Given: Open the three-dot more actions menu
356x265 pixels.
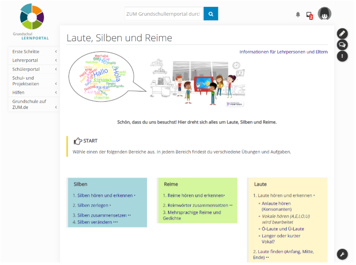Looking at the screenshot, I should point(342,56).
